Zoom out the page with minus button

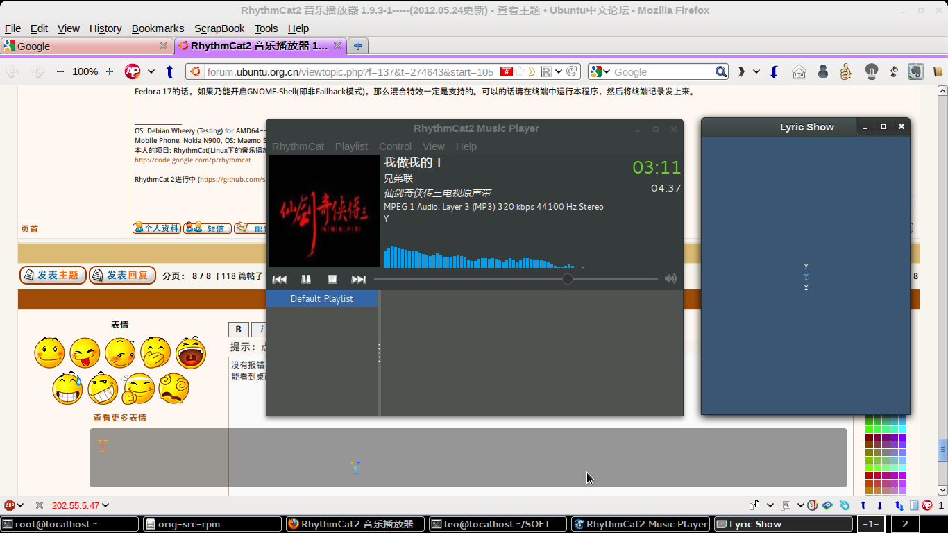[60, 71]
